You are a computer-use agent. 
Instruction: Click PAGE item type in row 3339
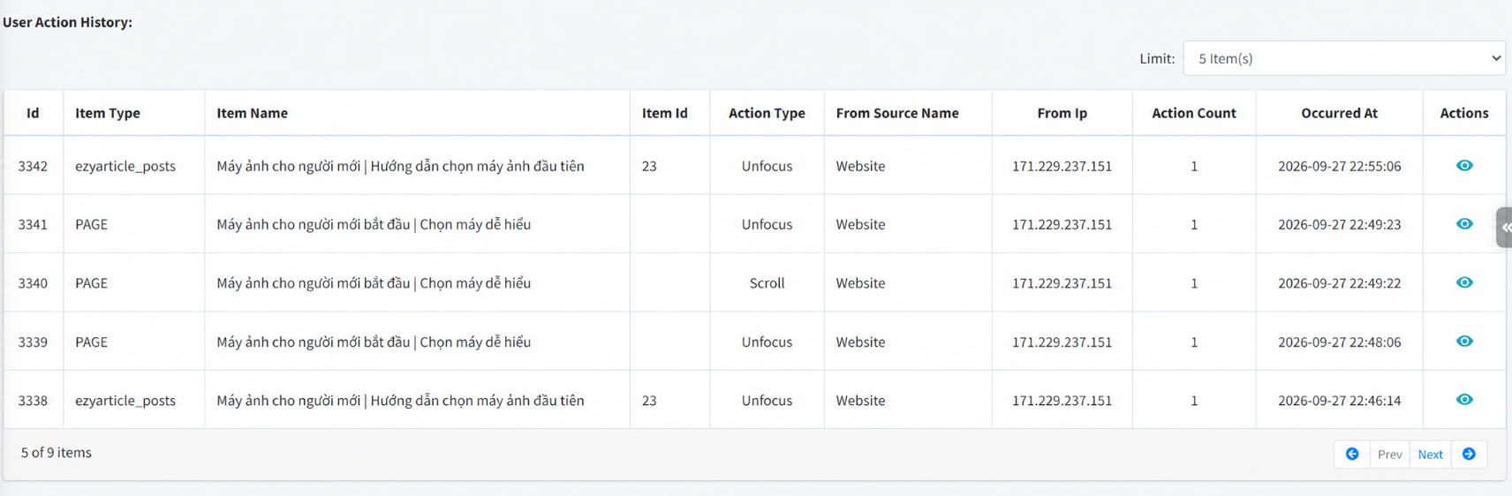point(91,342)
